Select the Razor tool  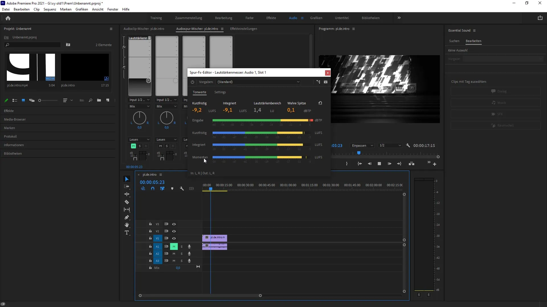tap(127, 202)
